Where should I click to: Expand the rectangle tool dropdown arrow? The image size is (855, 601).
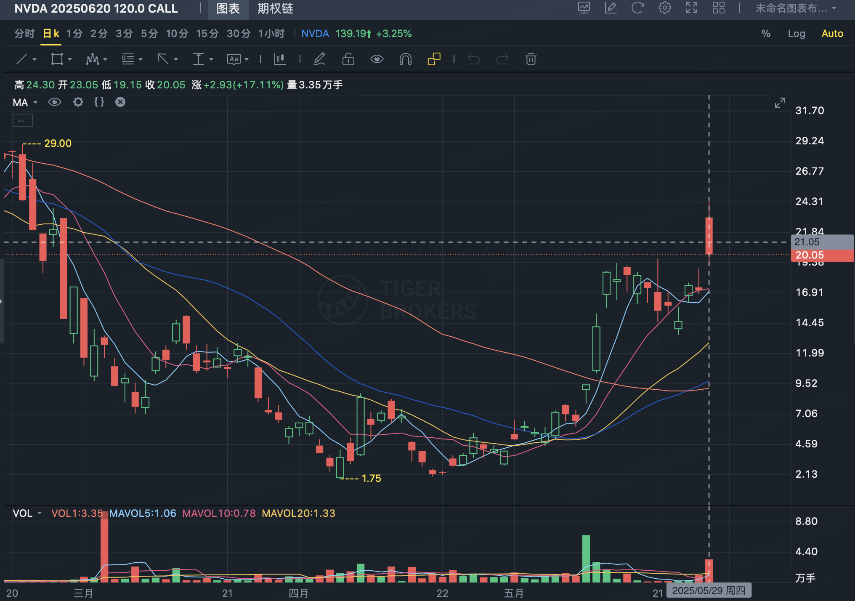click(x=70, y=59)
